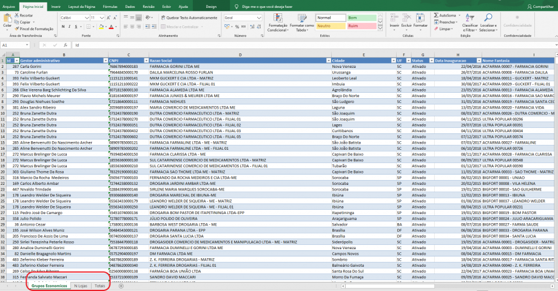Viewport: 558px width, 291px height.
Task: Open Classificar e Filtrar tool
Action: pos(469,23)
